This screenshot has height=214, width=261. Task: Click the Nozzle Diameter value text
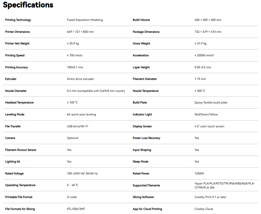point(96,91)
